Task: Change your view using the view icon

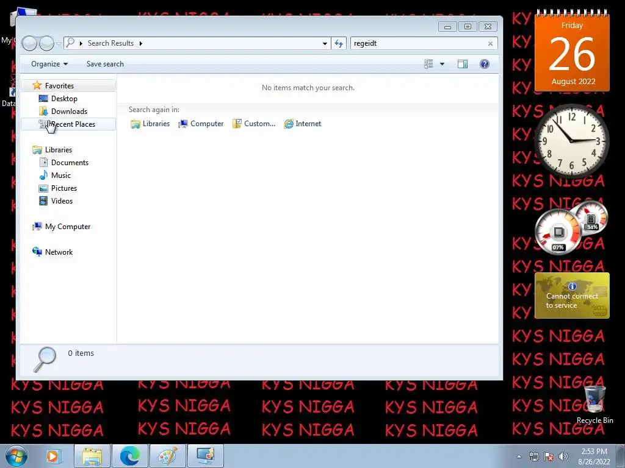Action: click(x=428, y=64)
